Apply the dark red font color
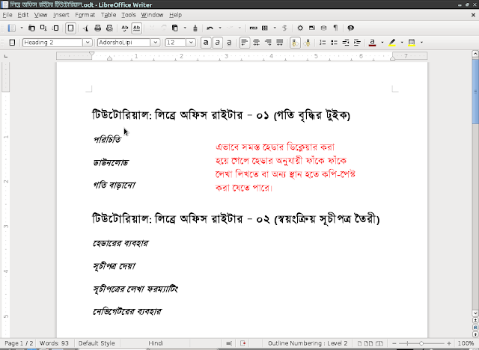The width and height of the screenshot is (479, 350). (372, 43)
